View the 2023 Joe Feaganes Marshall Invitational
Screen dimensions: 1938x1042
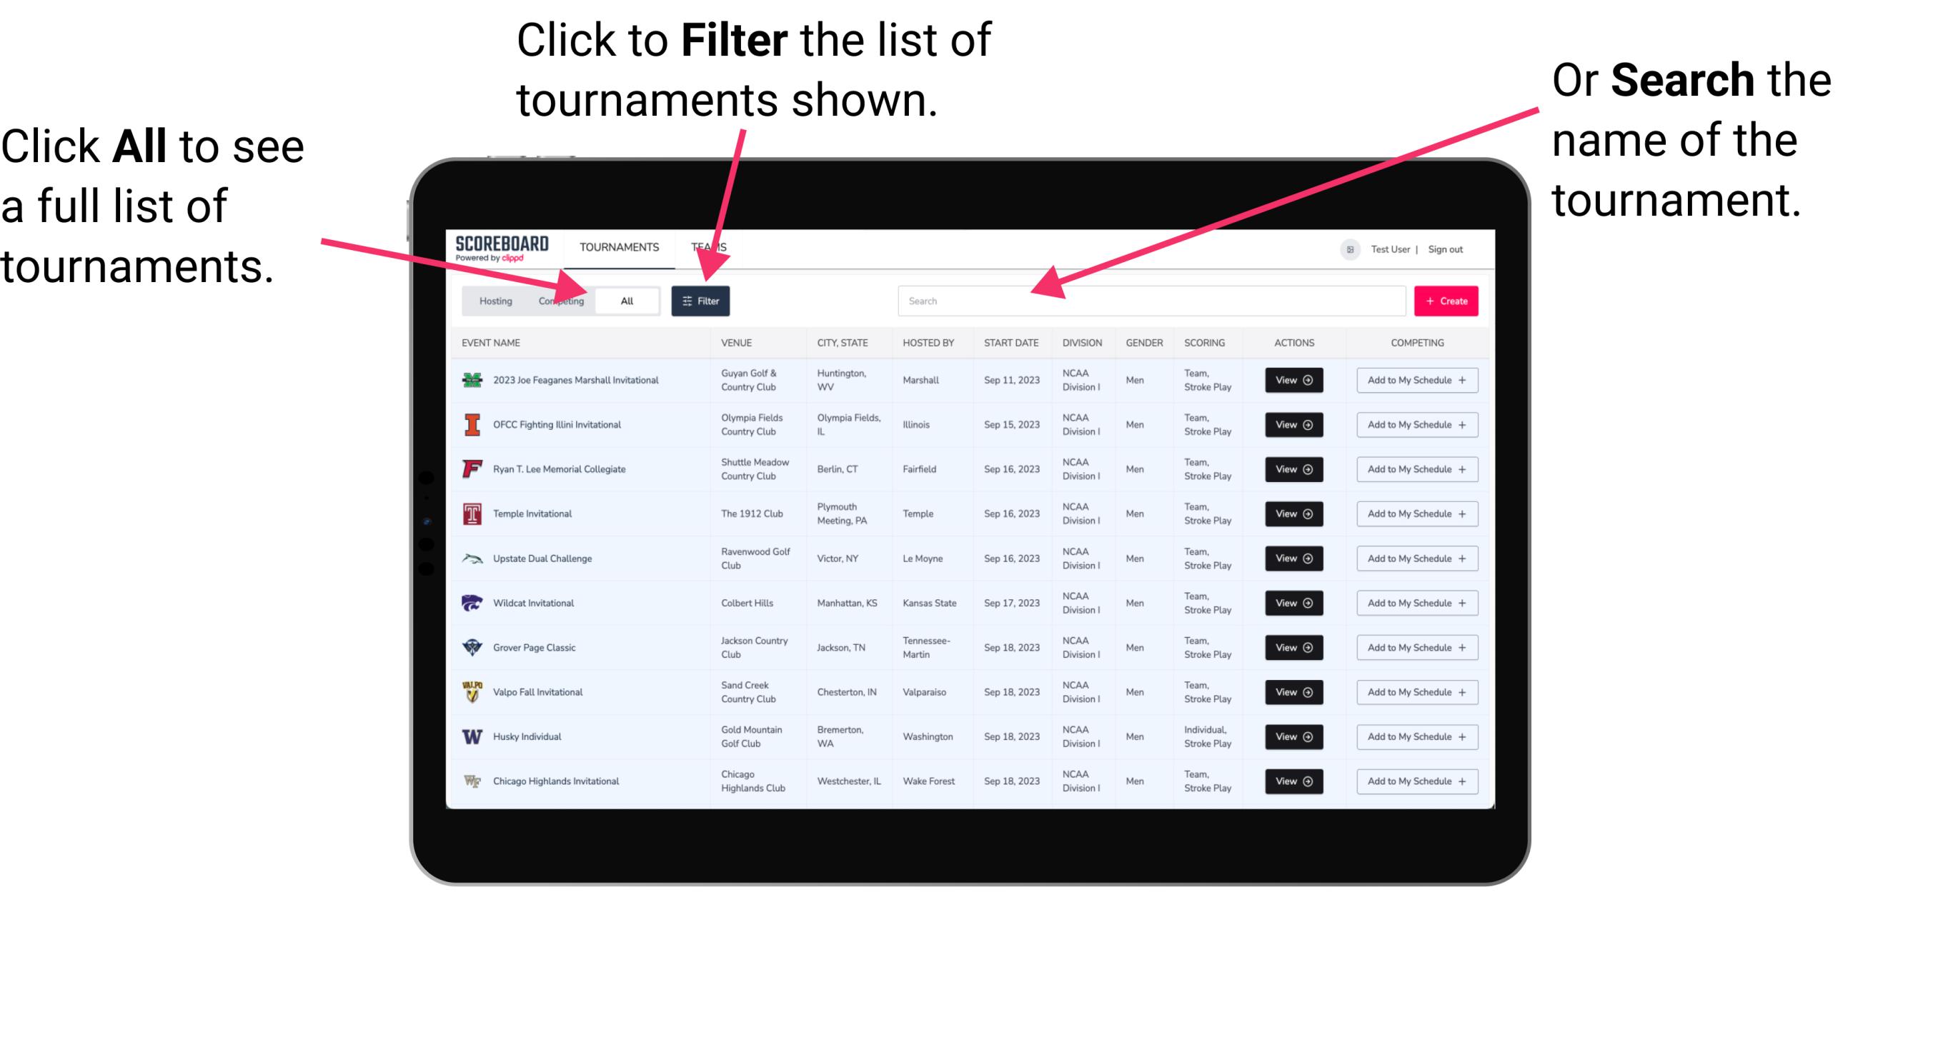click(1291, 380)
